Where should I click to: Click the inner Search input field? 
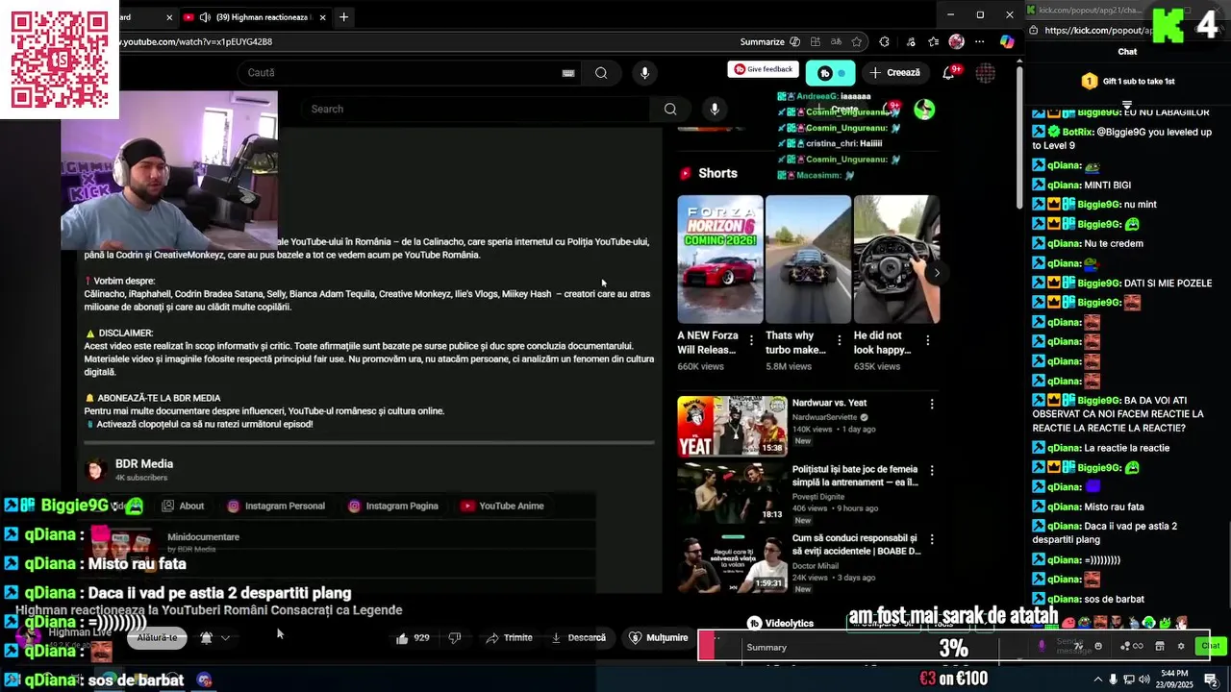pos(476,109)
